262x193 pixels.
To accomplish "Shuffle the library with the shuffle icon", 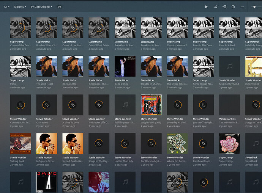I will pos(215,7).
